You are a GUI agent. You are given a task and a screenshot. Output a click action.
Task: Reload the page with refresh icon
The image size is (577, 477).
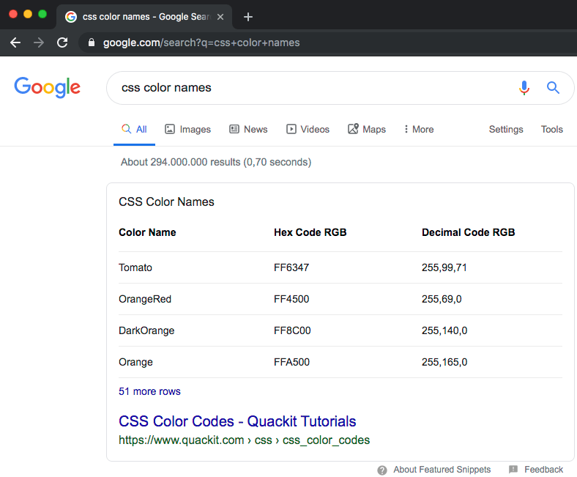click(x=62, y=42)
